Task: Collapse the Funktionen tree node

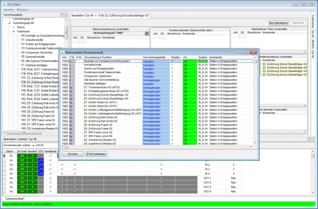Action: pos(14,31)
